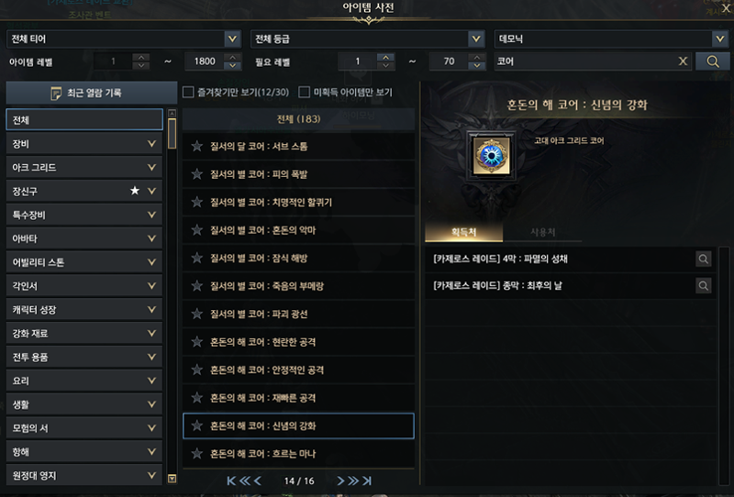Jump to the first page arrow
Image resolution: width=734 pixels, height=497 pixels.
pyautogui.click(x=231, y=480)
